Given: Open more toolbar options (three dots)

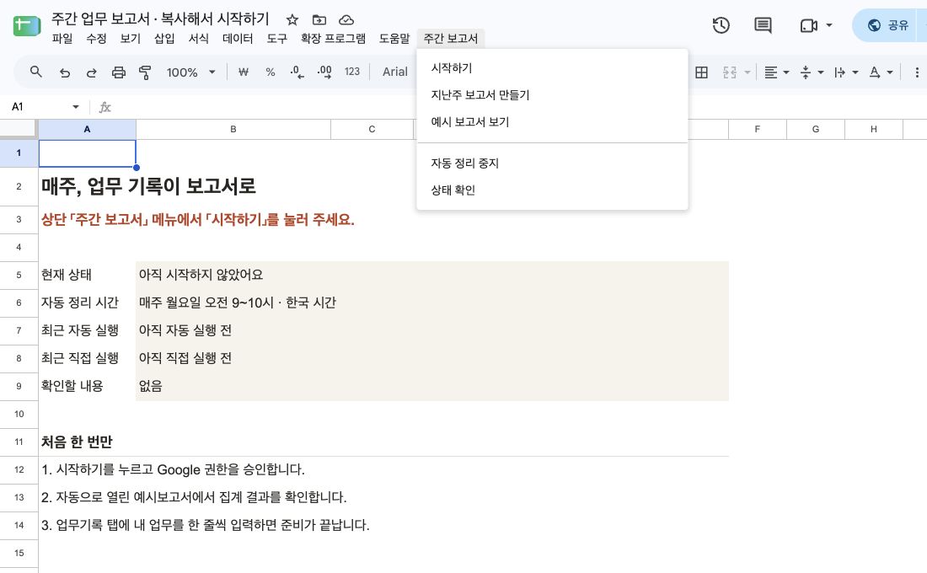Looking at the screenshot, I should pos(916,72).
